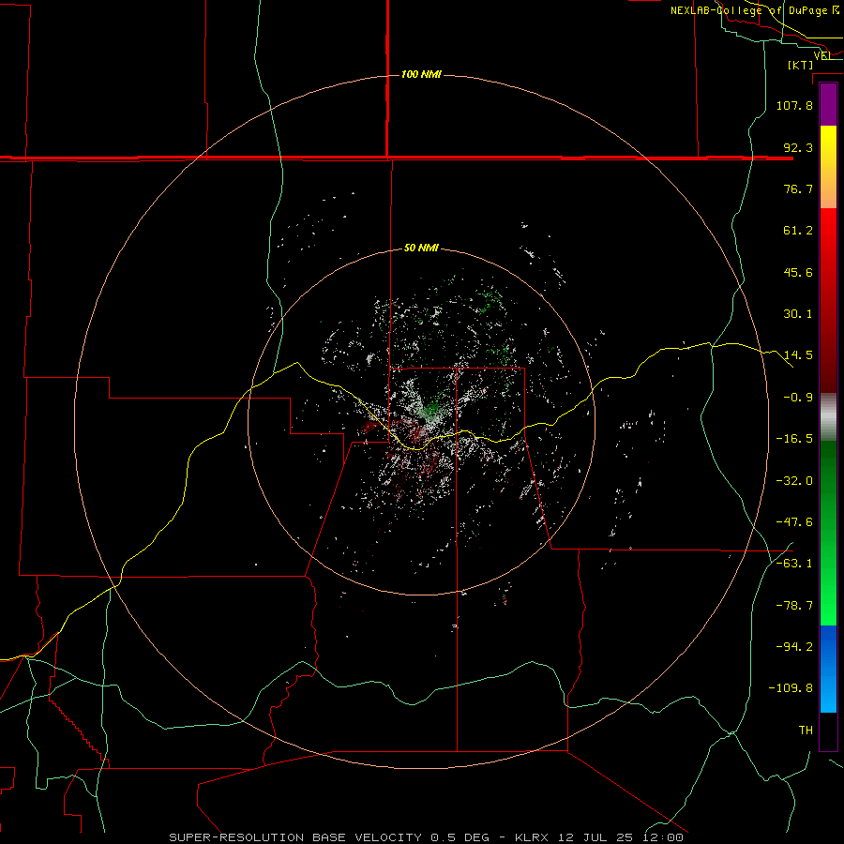Click the 100 NMI range ring label

coord(421,74)
